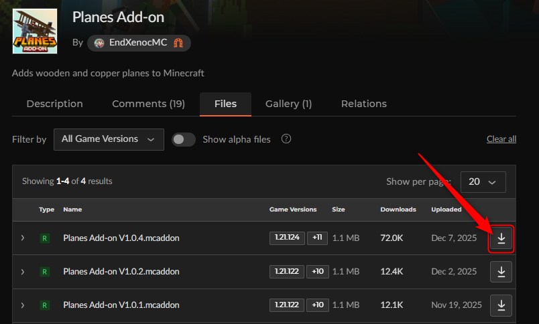Open the All Game Versions filter dropdown
The height and width of the screenshot is (324, 539).
point(109,139)
